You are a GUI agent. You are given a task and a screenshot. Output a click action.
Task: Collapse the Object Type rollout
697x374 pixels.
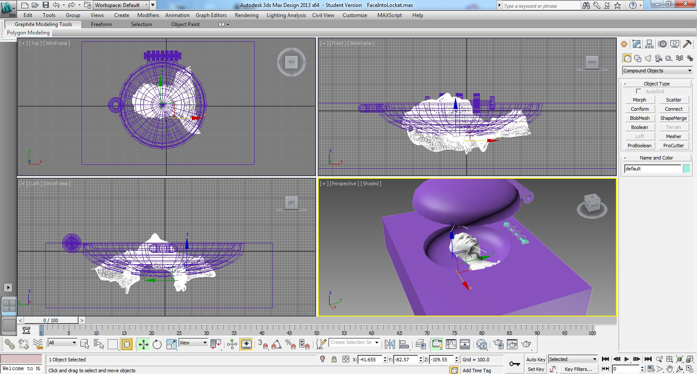657,84
